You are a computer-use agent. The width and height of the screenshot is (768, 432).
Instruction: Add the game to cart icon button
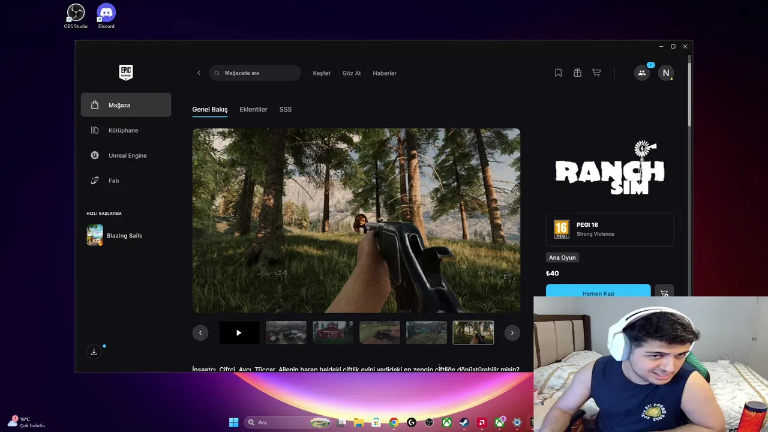coord(664,291)
